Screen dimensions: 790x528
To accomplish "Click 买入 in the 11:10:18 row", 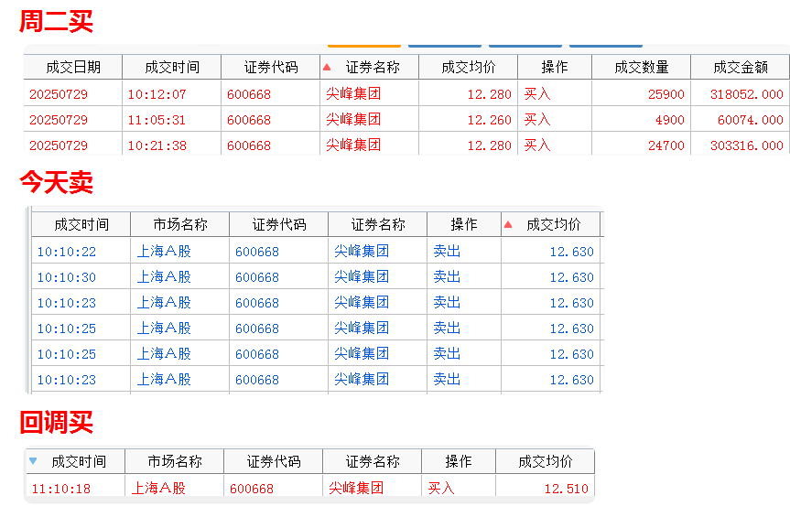I will coord(441,488).
